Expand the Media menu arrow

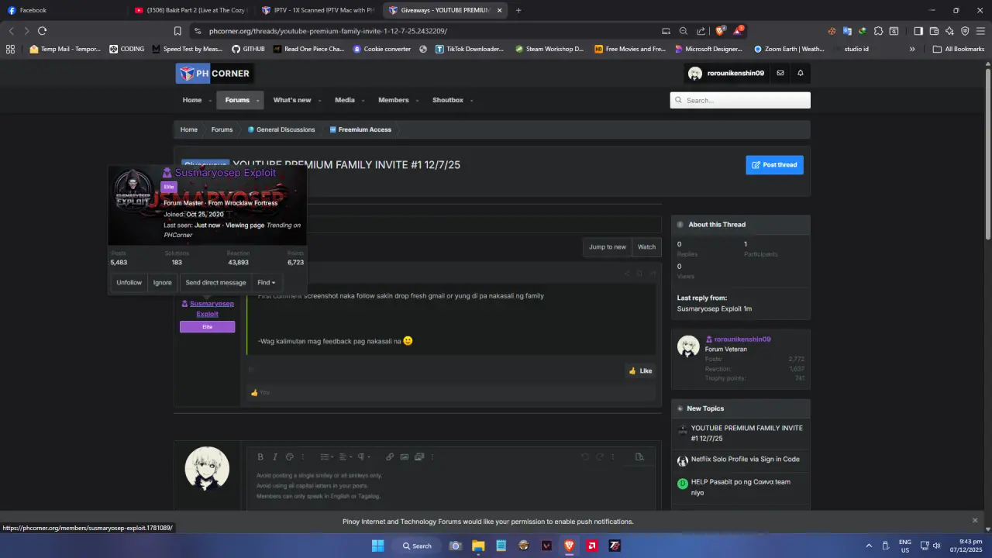click(x=363, y=101)
